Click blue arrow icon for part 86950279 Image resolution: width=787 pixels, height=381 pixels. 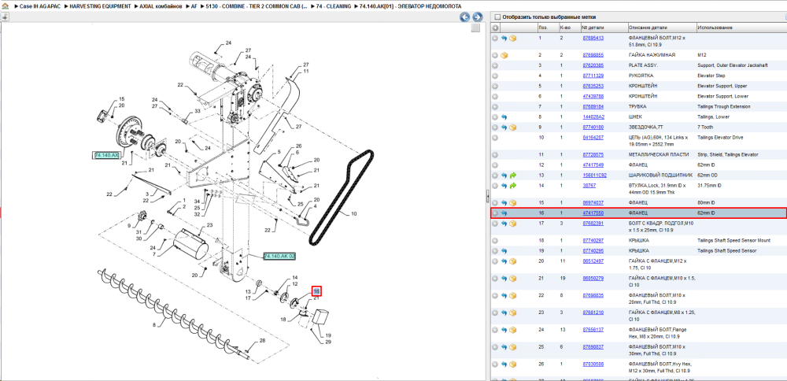tap(504, 278)
